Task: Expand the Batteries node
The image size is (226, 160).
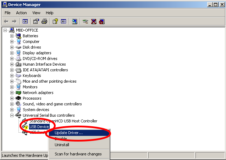Action: (12, 36)
